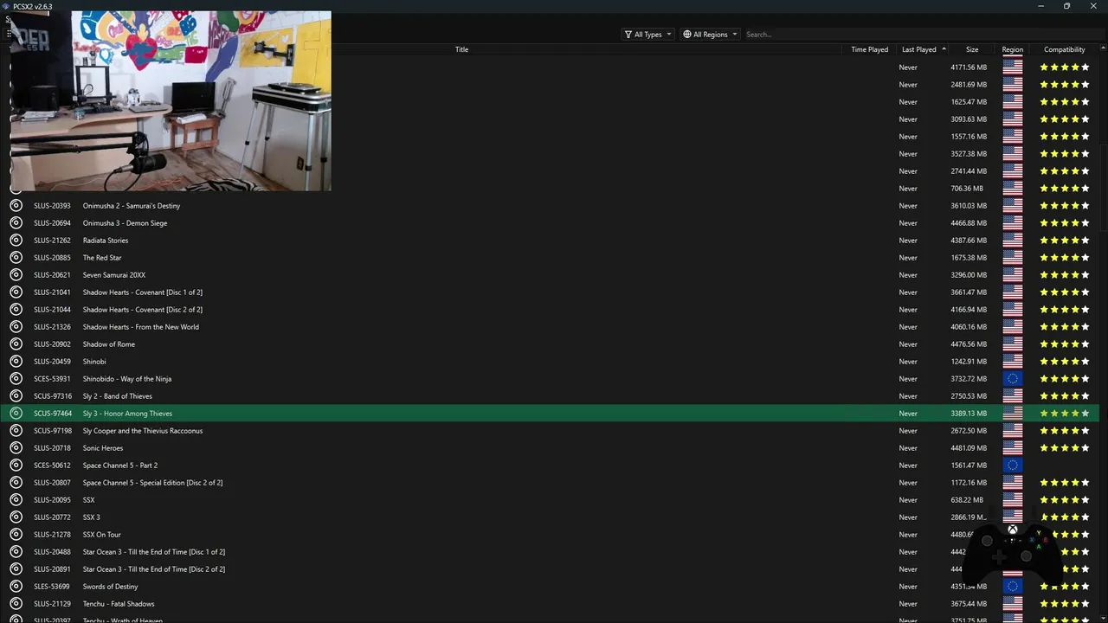Click size value 3610.03 MB

tap(969, 206)
